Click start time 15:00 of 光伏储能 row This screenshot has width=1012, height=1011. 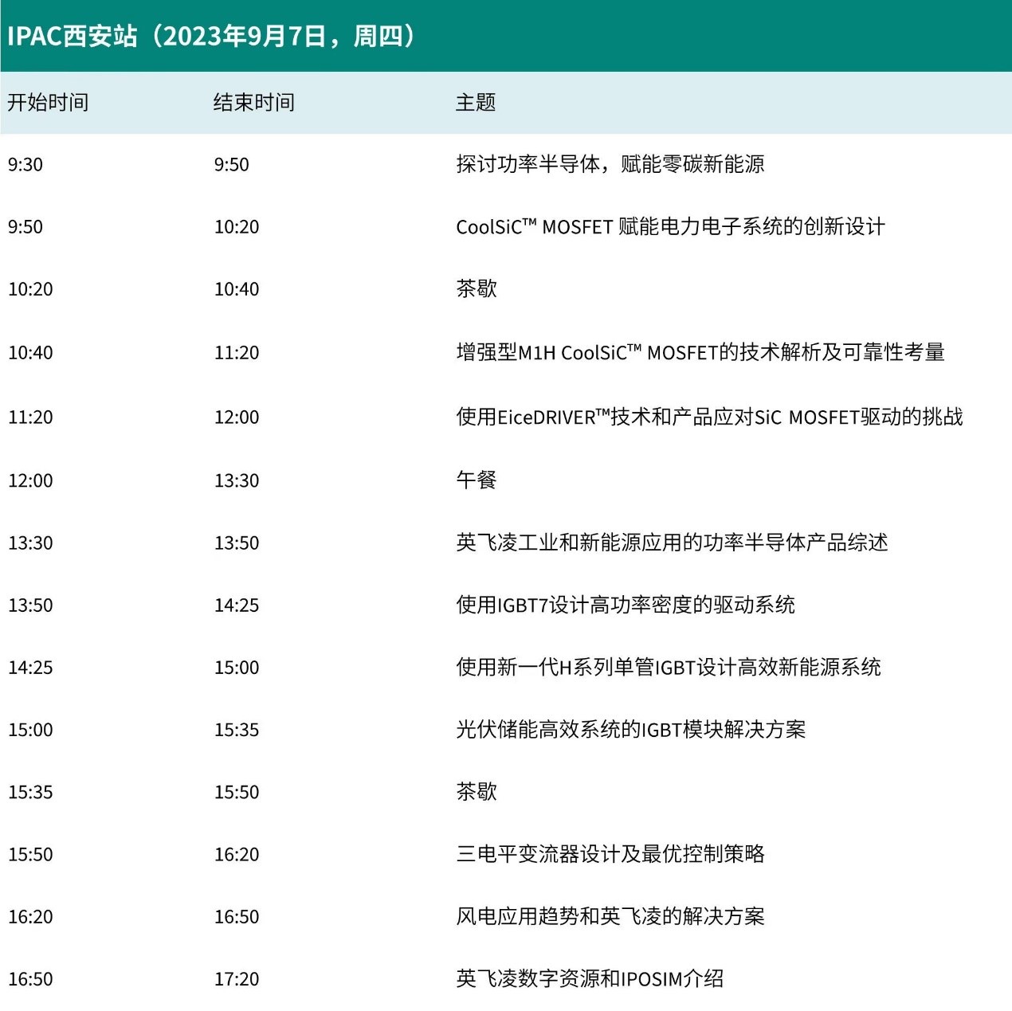coord(30,730)
